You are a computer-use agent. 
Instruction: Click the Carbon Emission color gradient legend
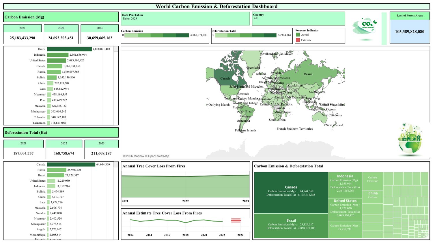coord(156,35)
